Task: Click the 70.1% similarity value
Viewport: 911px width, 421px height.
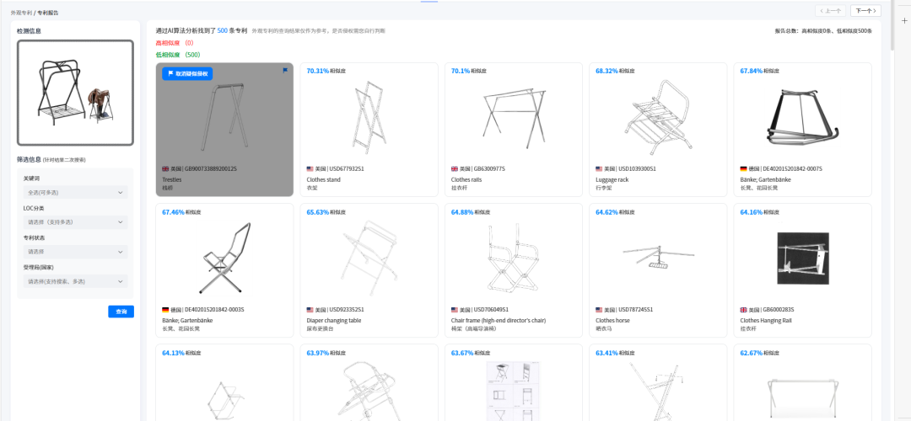Action: coord(461,71)
